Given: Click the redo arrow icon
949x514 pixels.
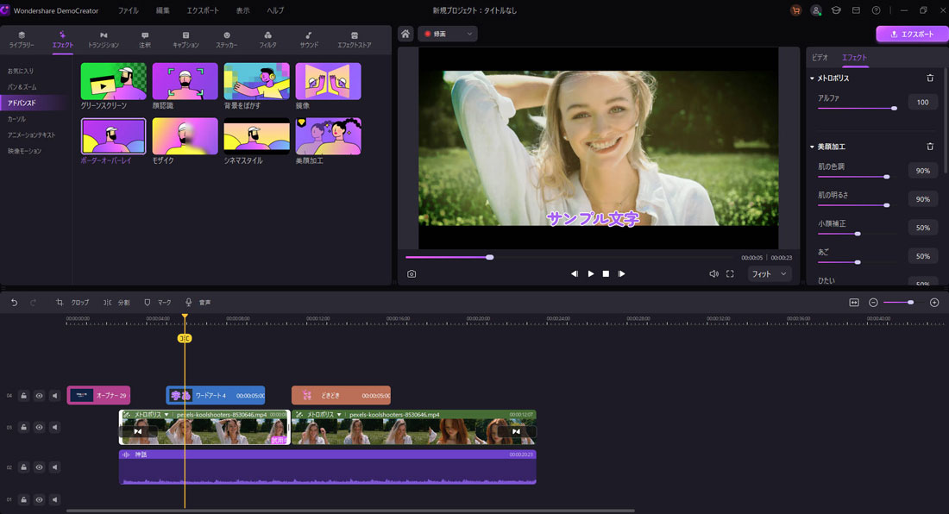Looking at the screenshot, I should pyautogui.click(x=34, y=303).
